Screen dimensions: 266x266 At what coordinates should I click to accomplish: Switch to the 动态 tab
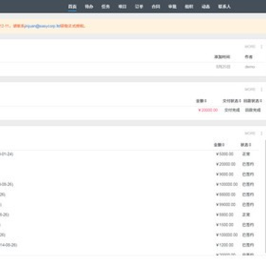pyautogui.click(x=205, y=7)
